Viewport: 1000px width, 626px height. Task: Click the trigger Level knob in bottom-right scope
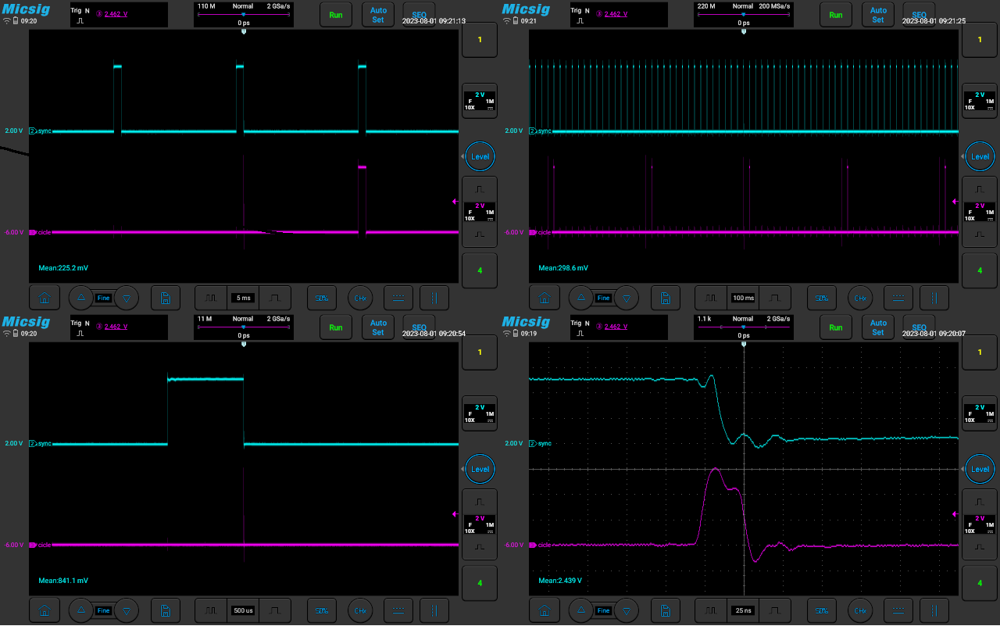(x=980, y=469)
